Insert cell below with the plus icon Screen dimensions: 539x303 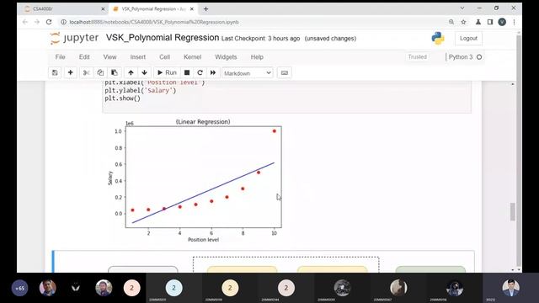click(x=71, y=73)
